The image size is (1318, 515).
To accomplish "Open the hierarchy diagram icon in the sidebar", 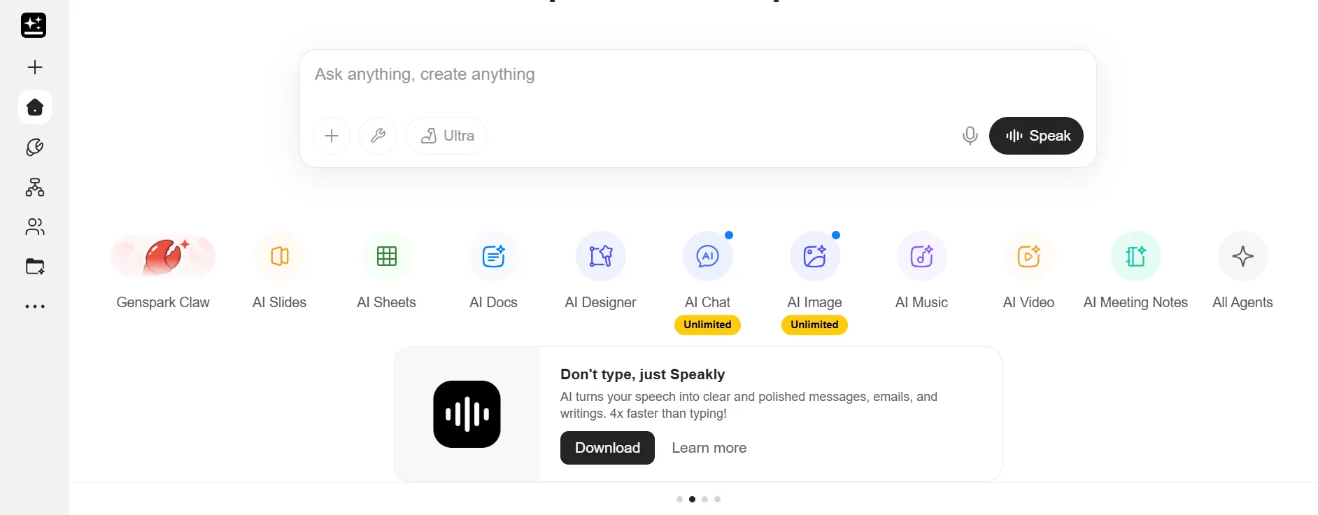I will point(35,187).
